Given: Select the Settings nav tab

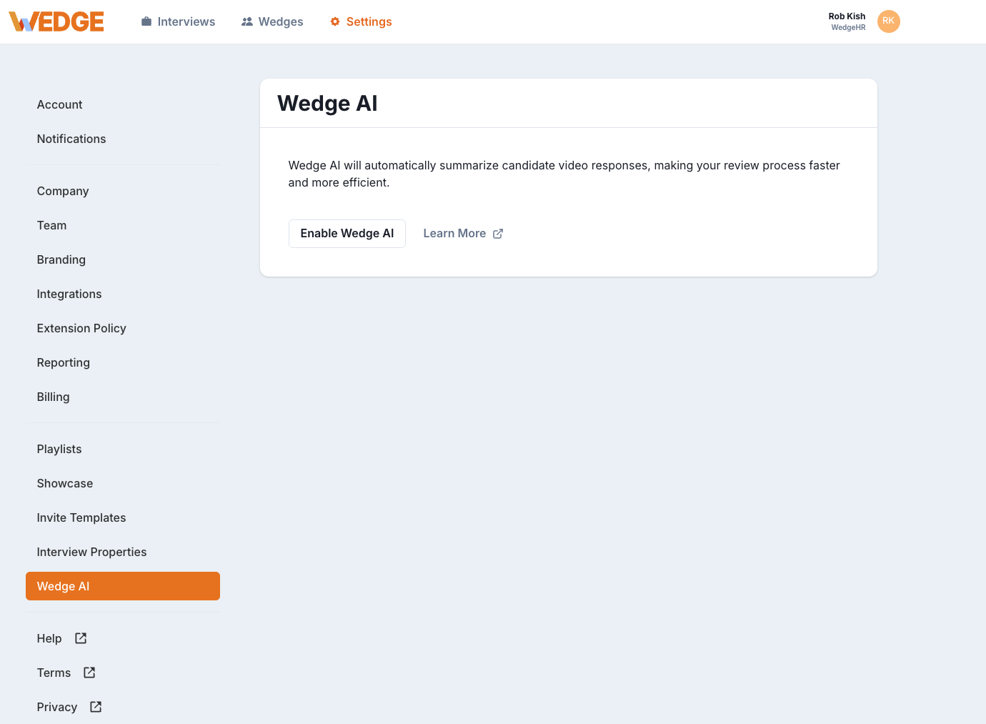Looking at the screenshot, I should coord(361,21).
